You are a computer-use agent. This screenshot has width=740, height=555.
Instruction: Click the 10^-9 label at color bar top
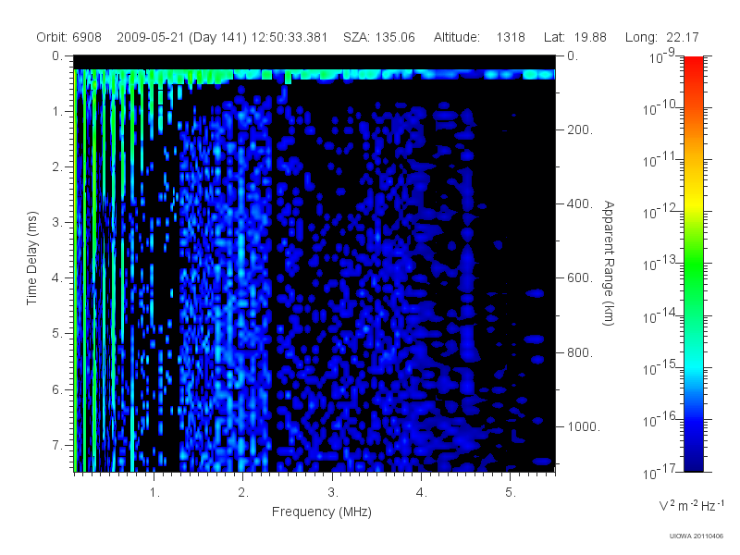click(662, 55)
